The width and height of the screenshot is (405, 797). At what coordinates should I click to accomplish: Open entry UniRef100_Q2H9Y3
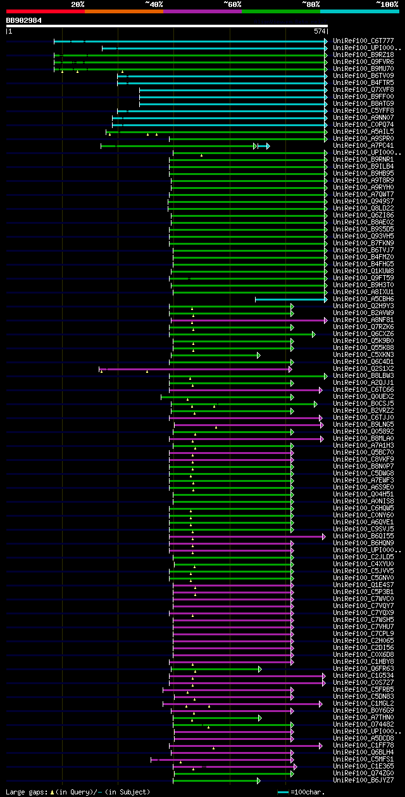(363, 306)
